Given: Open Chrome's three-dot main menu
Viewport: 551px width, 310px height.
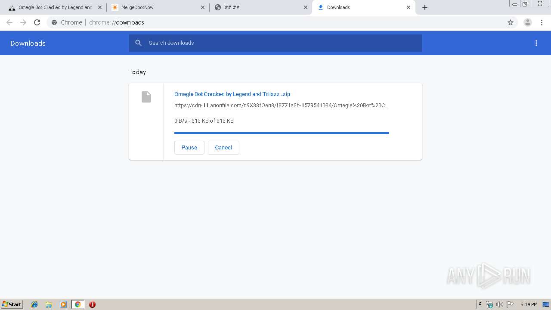Looking at the screenshot, I should click(x=542, y=22).
